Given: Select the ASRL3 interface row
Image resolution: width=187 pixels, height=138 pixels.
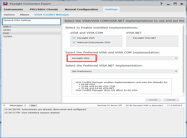Looking at the screenshot, I should (x=32, y=27).
